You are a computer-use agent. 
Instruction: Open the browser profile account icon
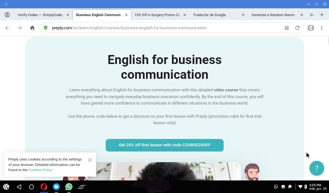click(x=7, y=15)
